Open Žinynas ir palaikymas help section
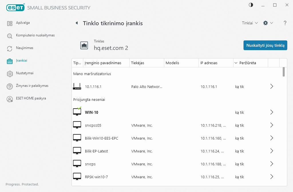 32,86
